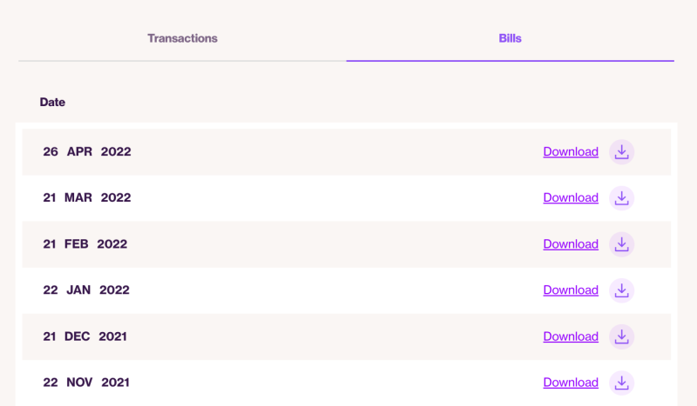
Task: Select the 22 JAN 2022 bill date
Action: [x=86, y=290]
